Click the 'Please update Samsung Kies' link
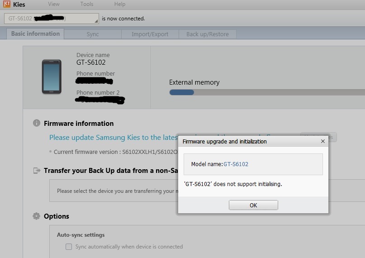 click(114, 138)
